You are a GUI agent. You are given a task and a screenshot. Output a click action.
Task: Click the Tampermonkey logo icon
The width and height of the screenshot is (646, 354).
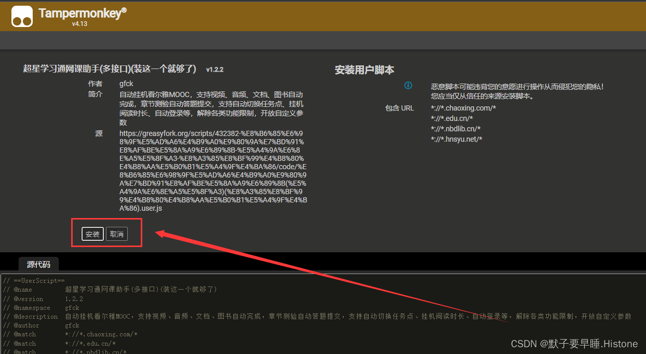(x=22, y=16)
